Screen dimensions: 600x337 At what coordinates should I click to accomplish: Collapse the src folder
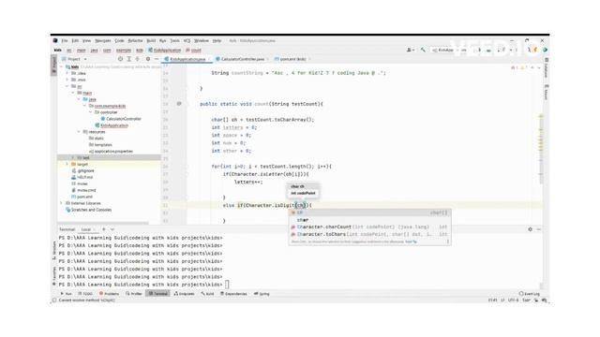click(67, 86)
